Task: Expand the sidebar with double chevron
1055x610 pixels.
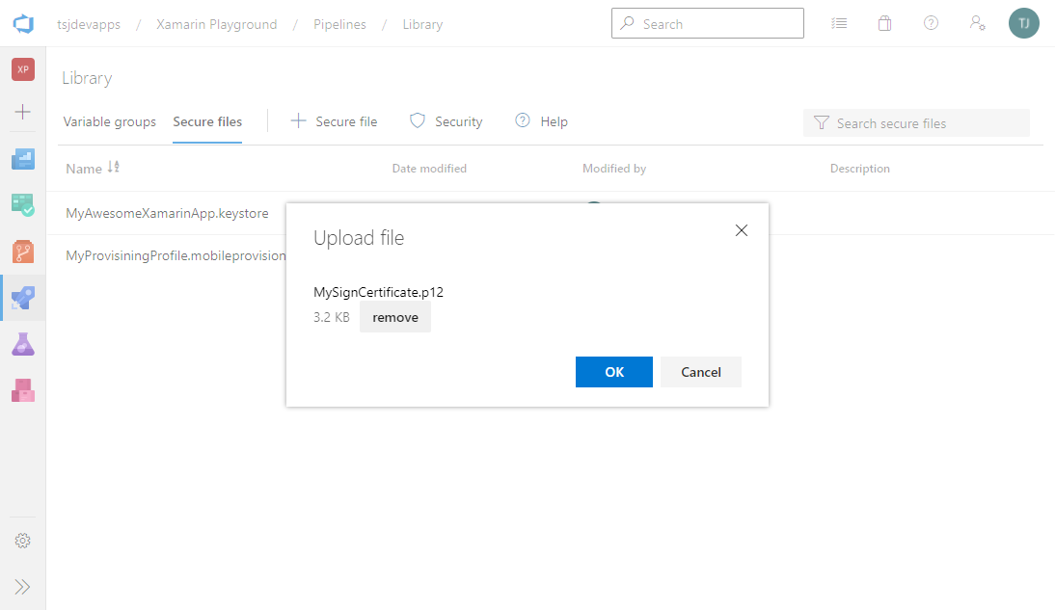Action: click(x=23, y=587)
